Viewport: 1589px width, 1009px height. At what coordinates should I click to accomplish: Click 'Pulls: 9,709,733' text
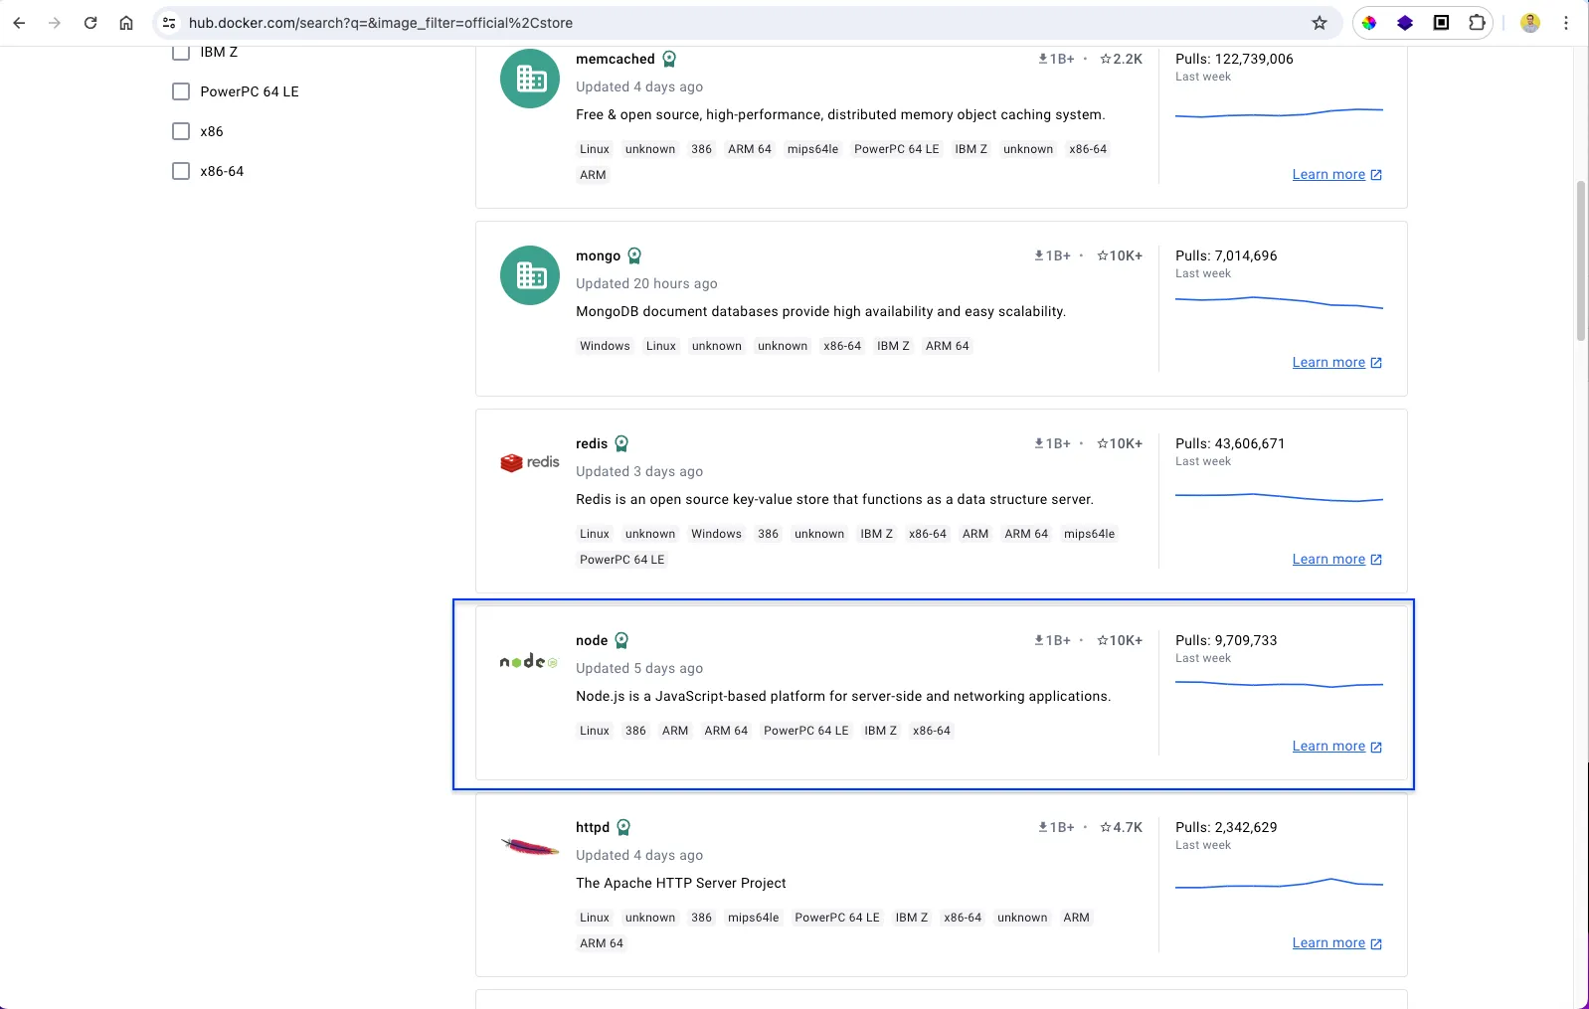click(x=1226, y=640)
